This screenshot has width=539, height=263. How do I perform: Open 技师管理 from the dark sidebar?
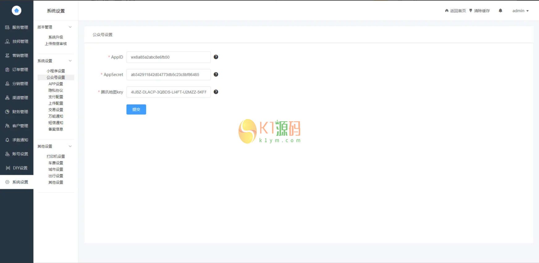(17, 41)
